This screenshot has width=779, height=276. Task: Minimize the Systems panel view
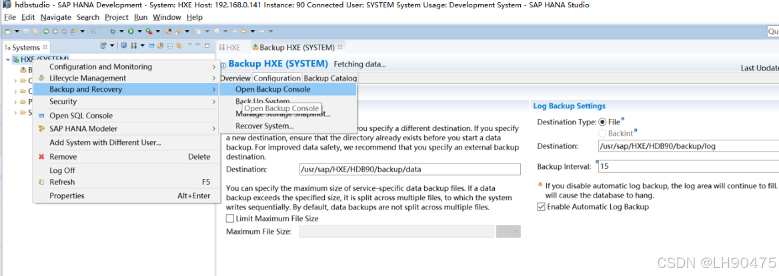coord(197,45)
